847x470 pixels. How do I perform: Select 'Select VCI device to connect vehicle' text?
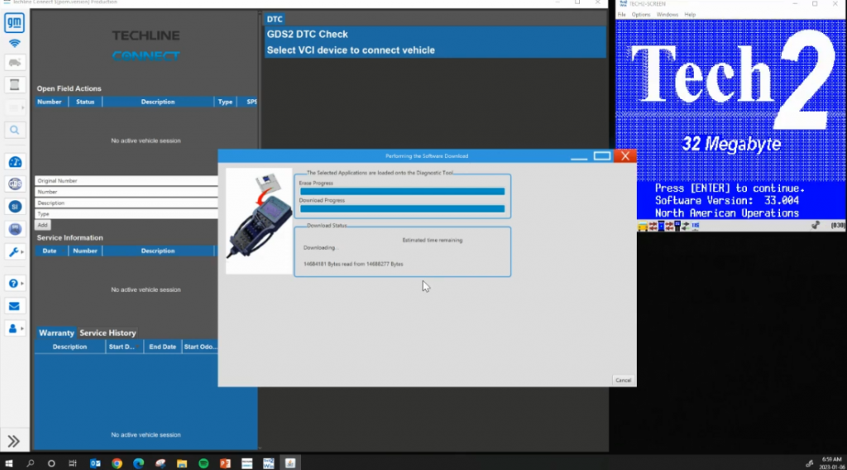pyautogui.click(x=351, y=50)
